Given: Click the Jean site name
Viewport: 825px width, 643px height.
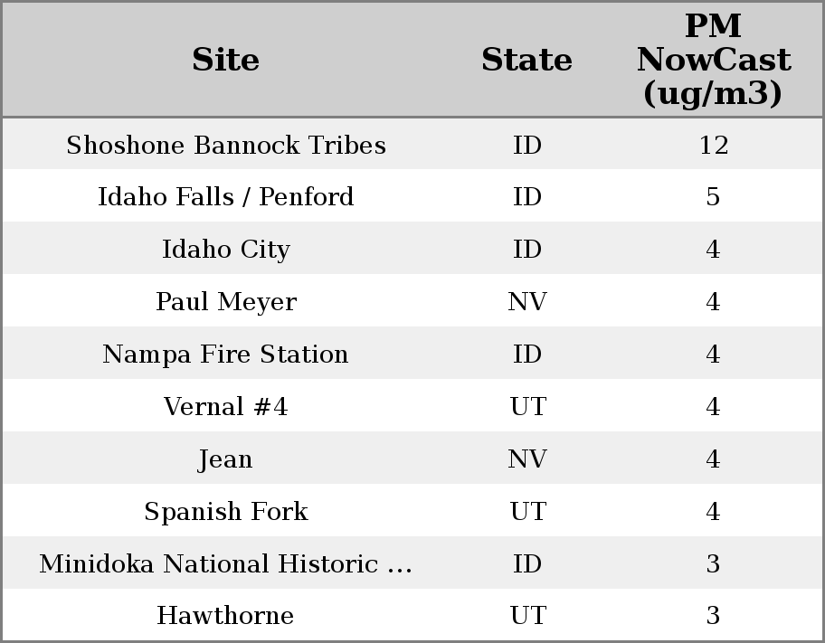Looking at the screenshot, I should click(x=225, y=459).
